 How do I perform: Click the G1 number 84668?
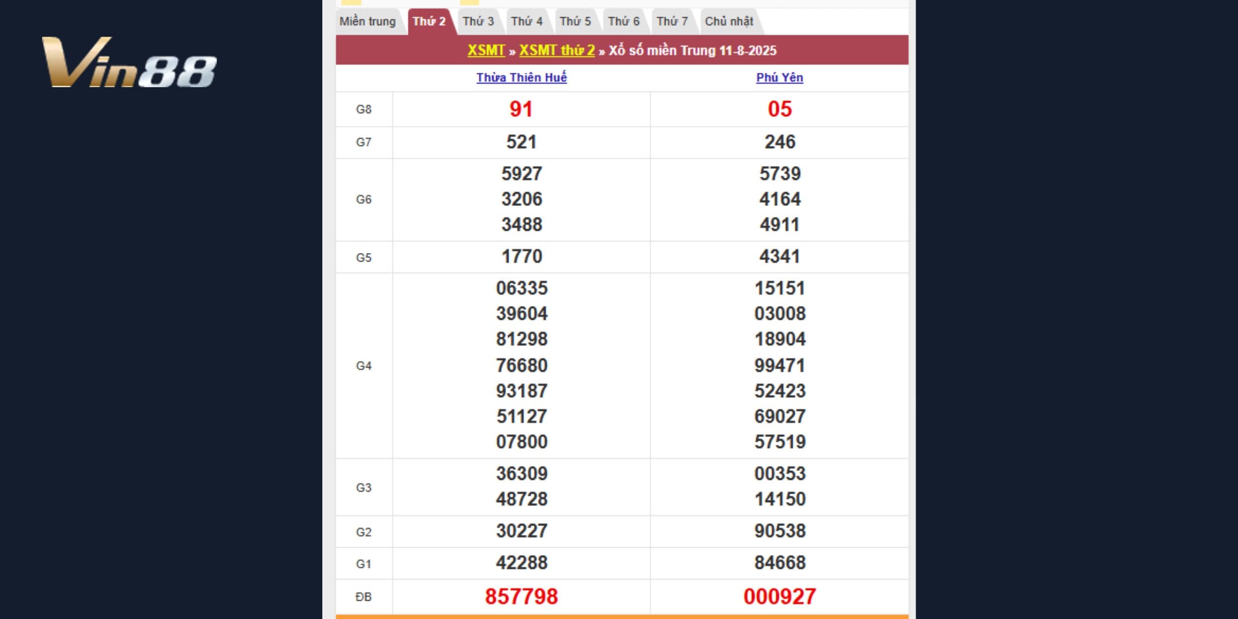coord(780,563)
